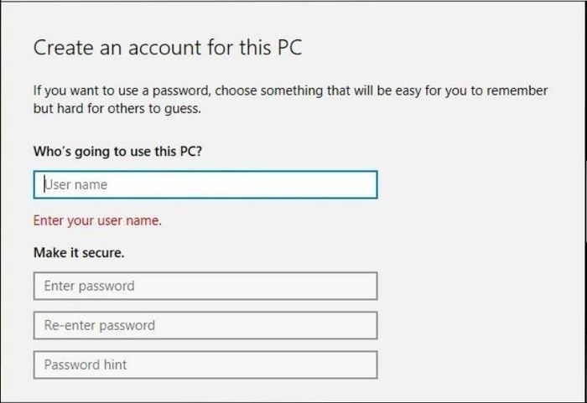Click the 'Re-enter password' placeholder text
Viewport: 587px width, 403px height.
pos(99,325)
